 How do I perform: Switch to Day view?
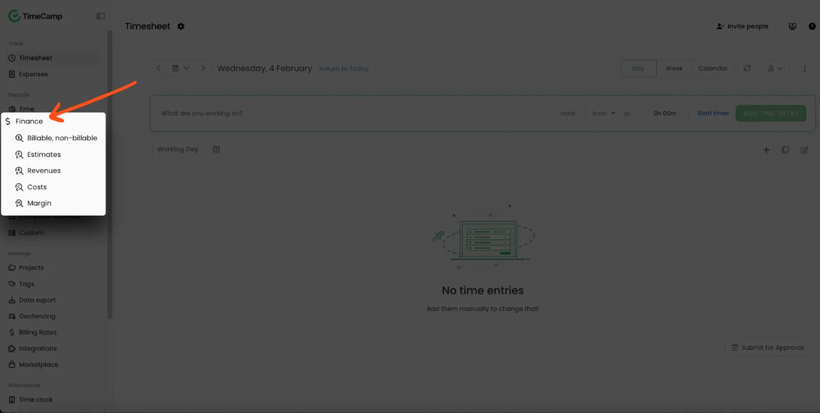638,68
